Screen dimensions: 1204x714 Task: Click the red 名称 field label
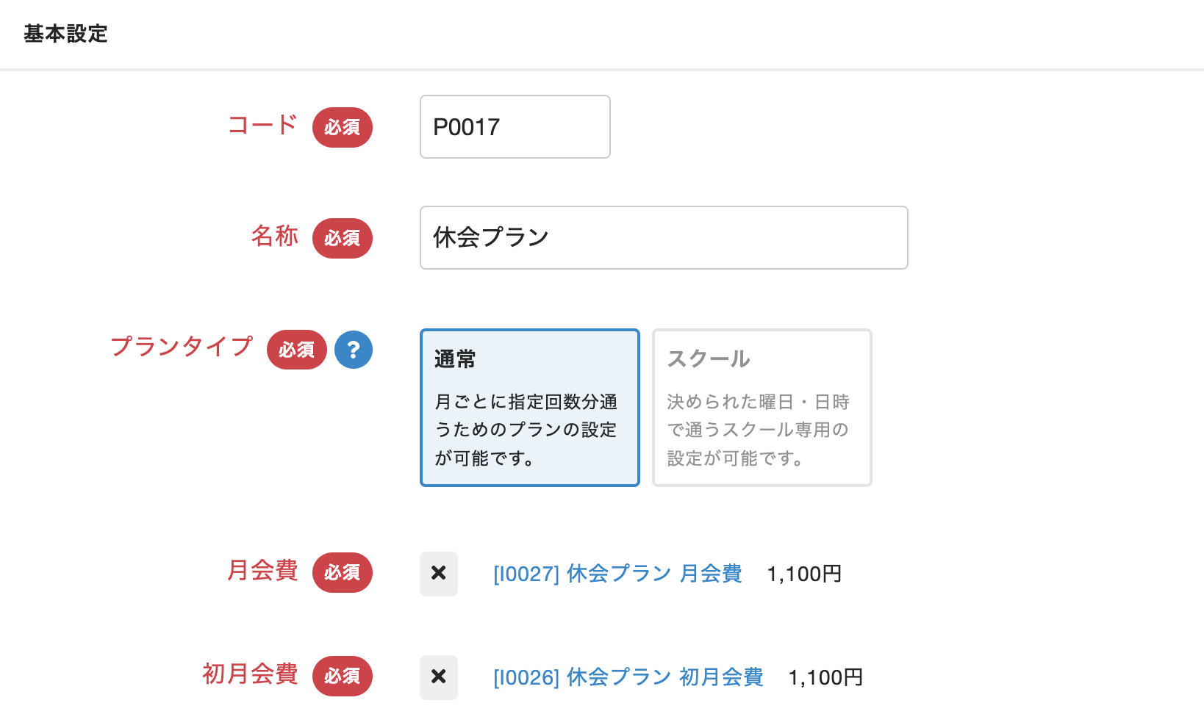pos(274,236)
